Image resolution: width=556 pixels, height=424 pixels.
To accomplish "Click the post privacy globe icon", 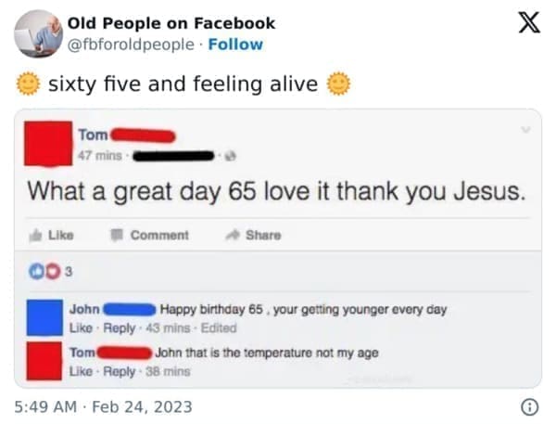I will [227, 156].
